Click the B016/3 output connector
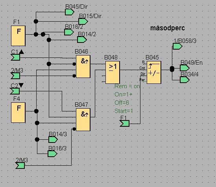Viewport: 216px width, 187px height. [52, 154]
